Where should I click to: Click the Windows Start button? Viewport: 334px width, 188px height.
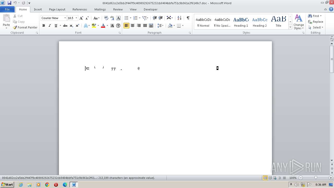7,185
